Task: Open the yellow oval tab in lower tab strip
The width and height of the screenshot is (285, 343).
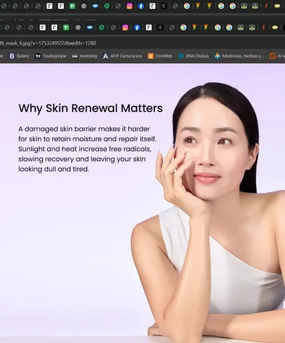Action: pos(275,27)
